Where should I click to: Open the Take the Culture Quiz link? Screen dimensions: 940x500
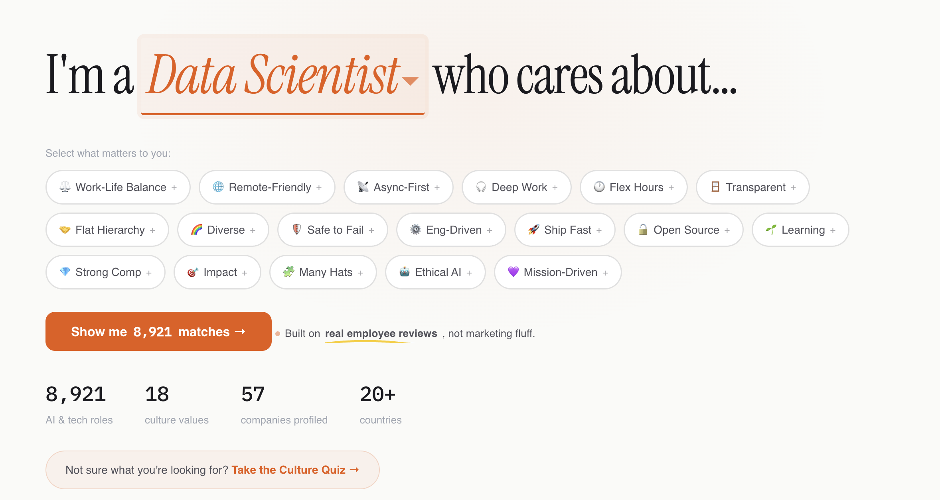coord(294,470)
